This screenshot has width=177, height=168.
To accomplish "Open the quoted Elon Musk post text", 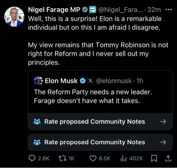I will [93, 96].
